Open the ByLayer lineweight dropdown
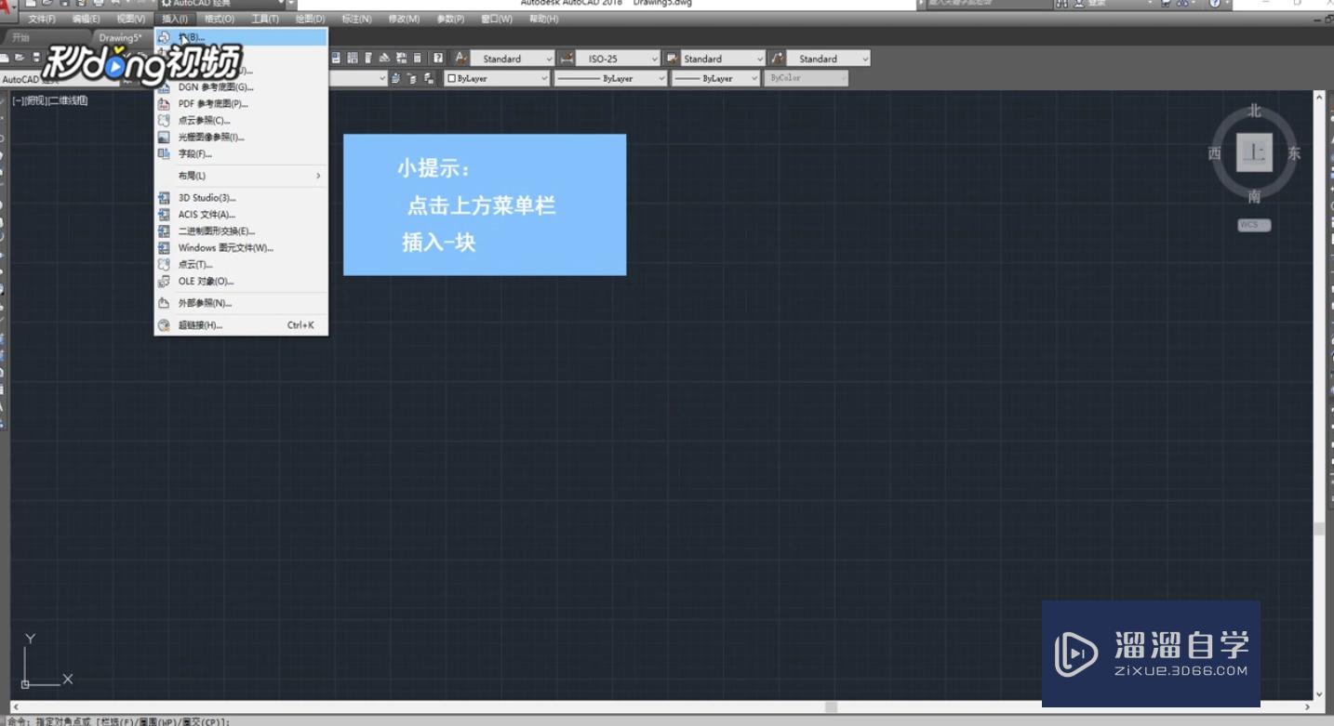Image resolution: width=1334 pixels, height=726 pixels. pos(716,79)
